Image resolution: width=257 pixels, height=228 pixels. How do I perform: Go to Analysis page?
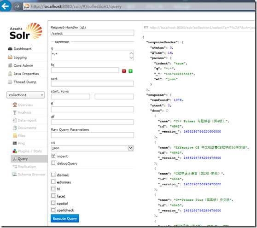pos(24,112)
